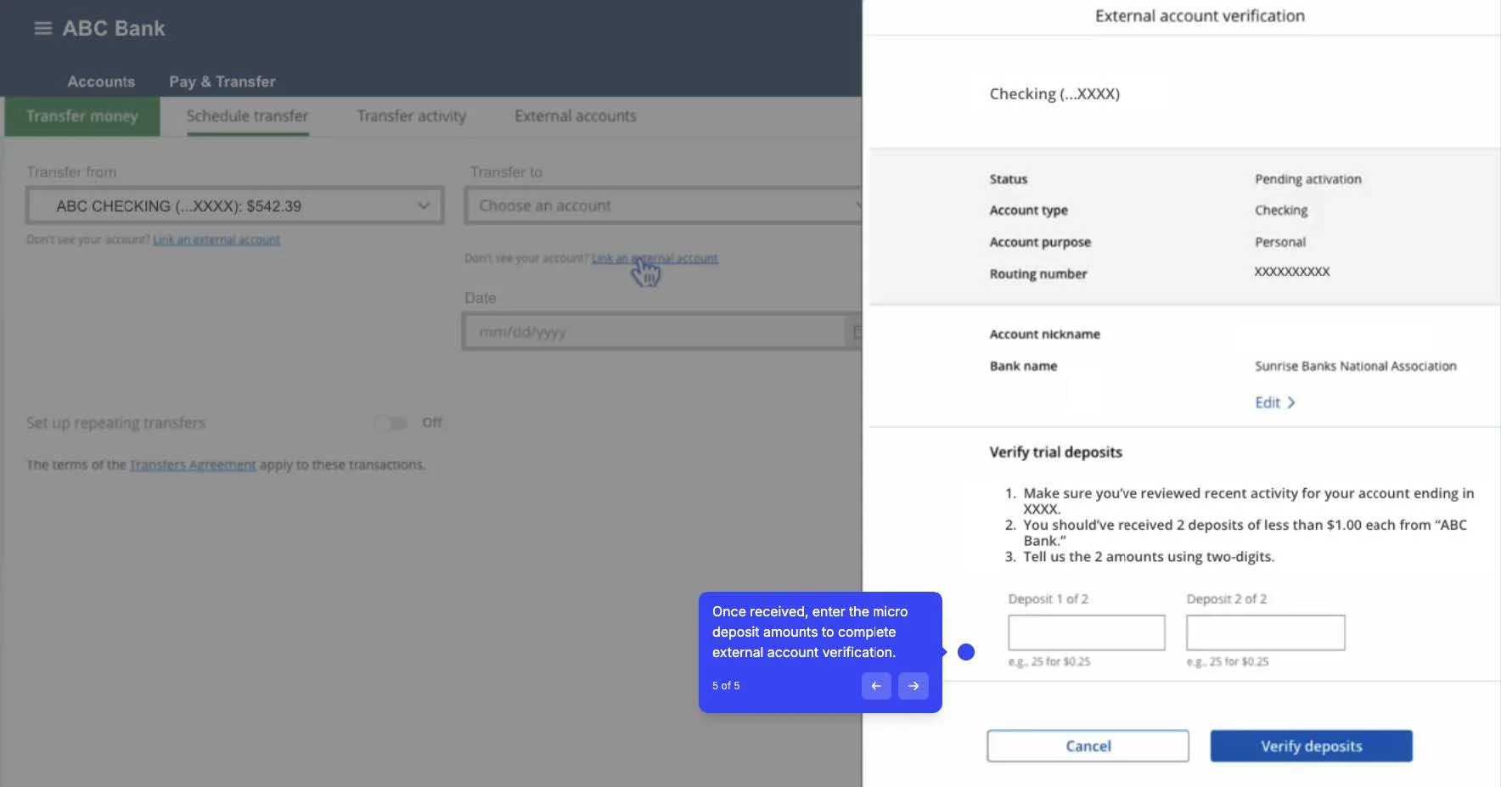Open the Accounts menu

click(101, 82)
